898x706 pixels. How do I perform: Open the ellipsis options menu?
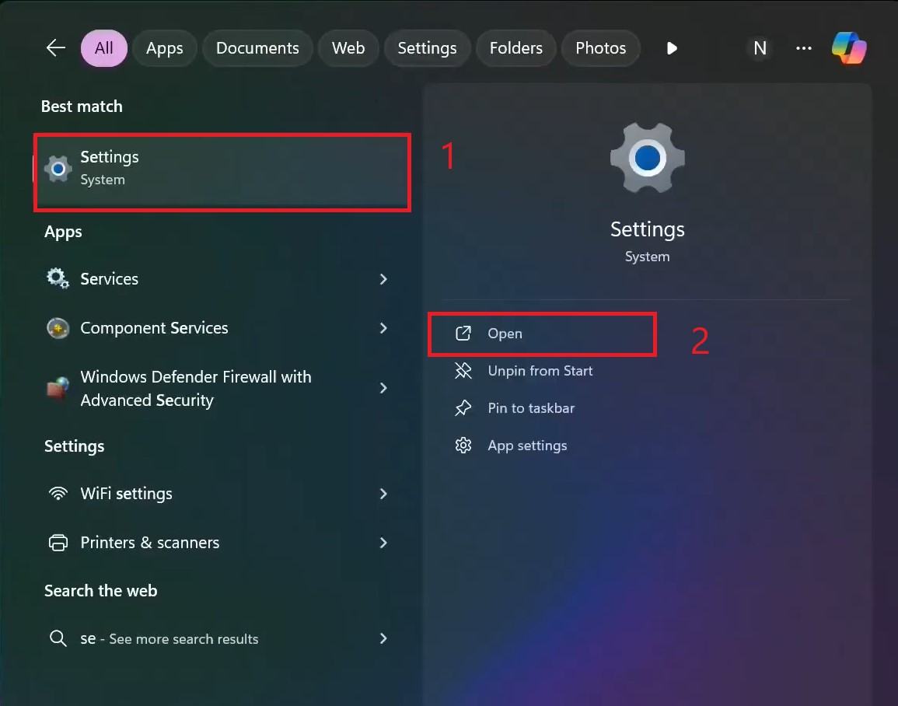pos(804,47)
